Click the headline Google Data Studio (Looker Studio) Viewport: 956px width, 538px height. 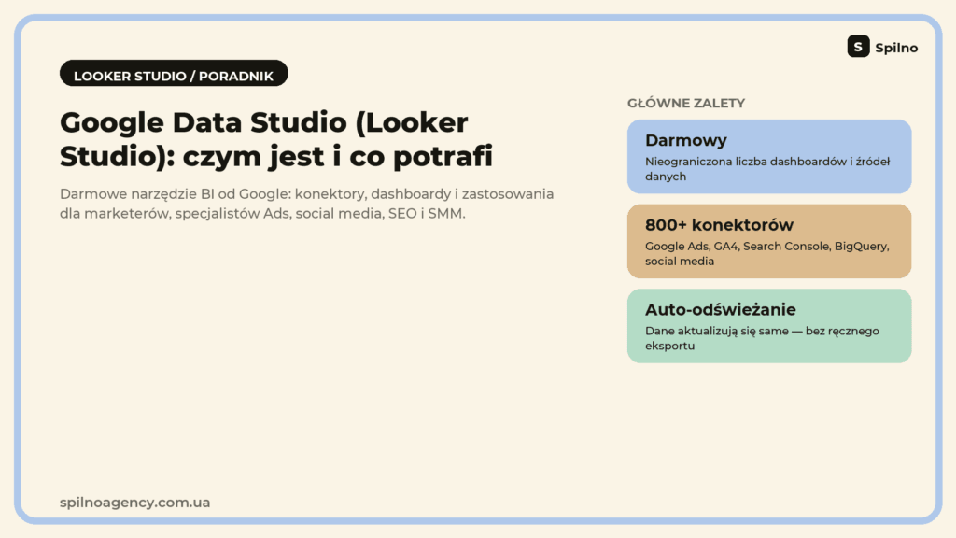tap(276, 139)
